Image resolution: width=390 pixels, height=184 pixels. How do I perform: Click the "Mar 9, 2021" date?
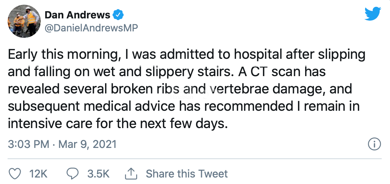point(87,144)
